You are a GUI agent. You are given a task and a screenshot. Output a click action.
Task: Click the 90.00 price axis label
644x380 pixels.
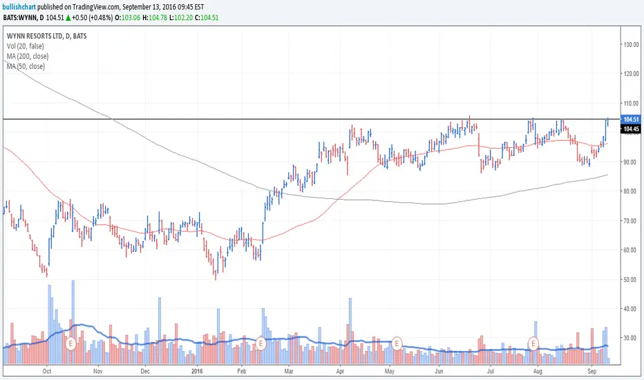[x=632, y=162]
